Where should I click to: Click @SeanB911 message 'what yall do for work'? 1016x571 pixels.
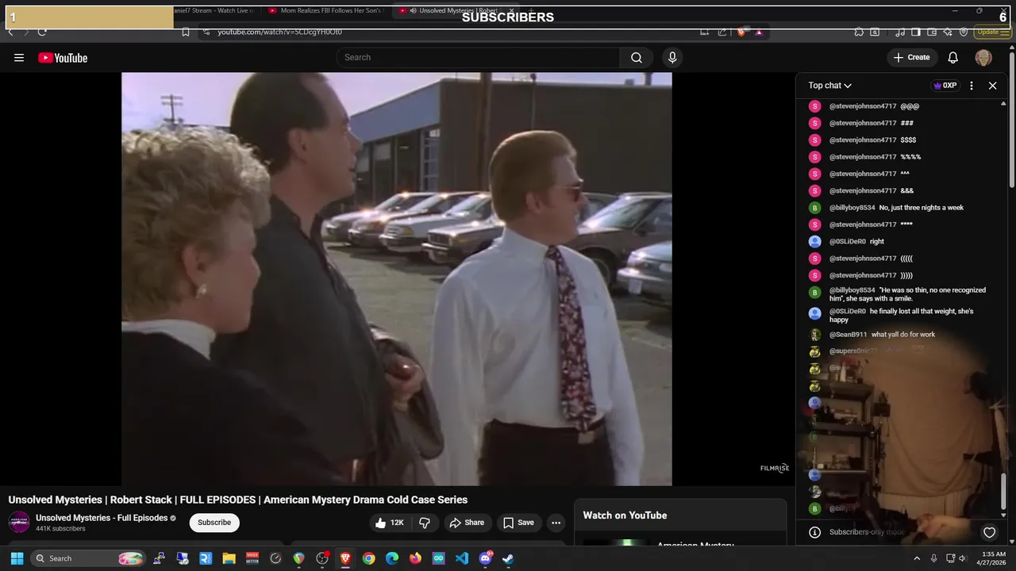(903, 335)
